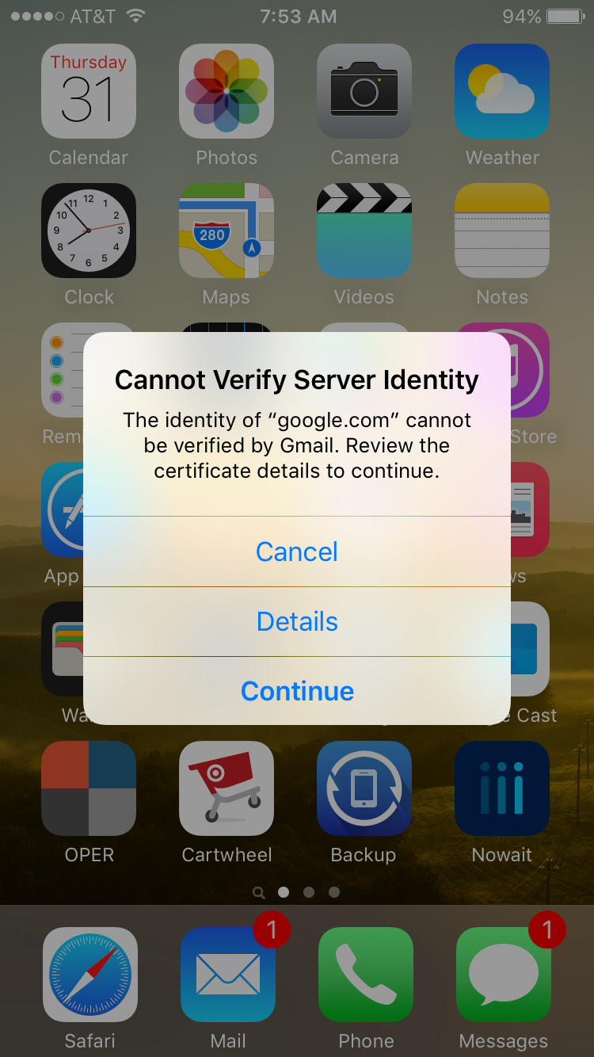Launch the Nowait app
594x1057 pixels.
click(502, 788)
